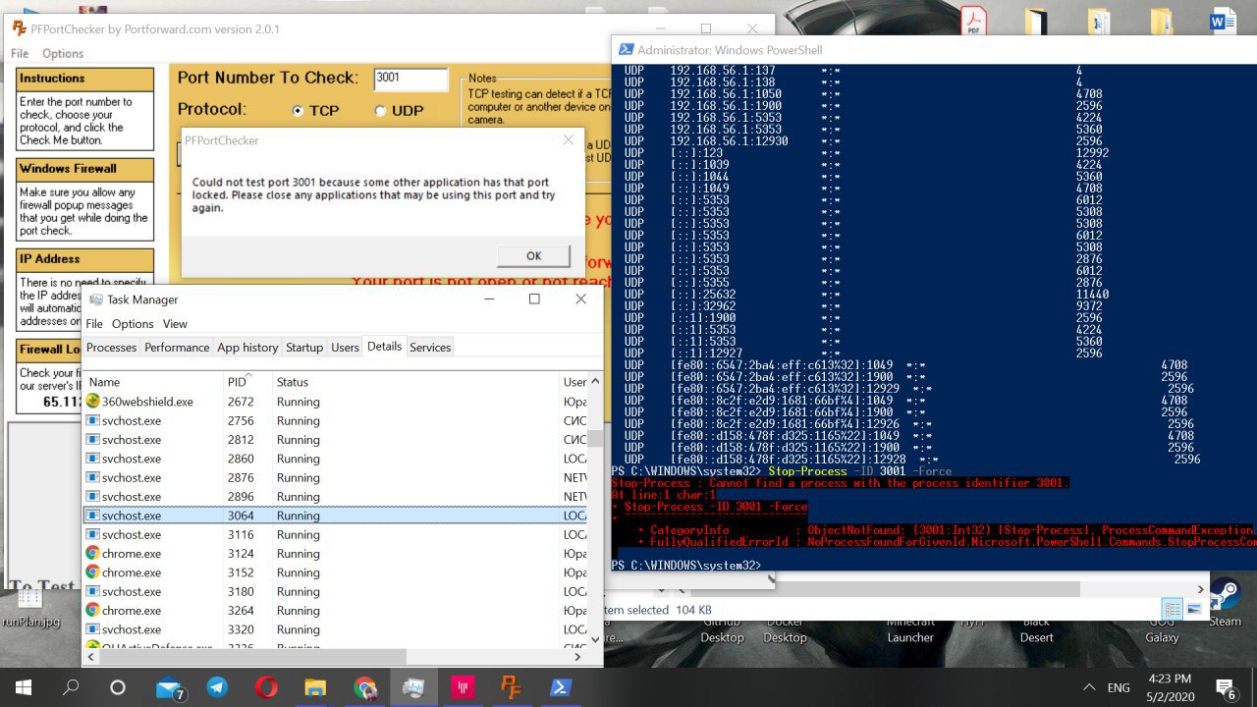Viewport: 1257px width, 707px height.
Task: Open Task Manager File menu
Action: click(94, 324)
